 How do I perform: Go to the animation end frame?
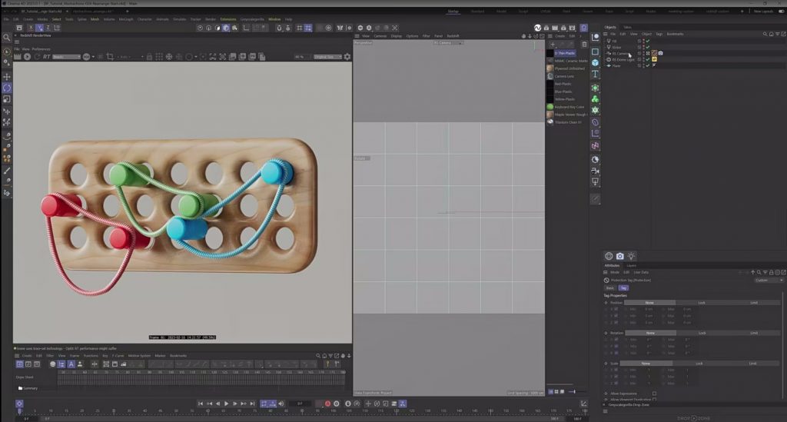click(x=252, y=404)
